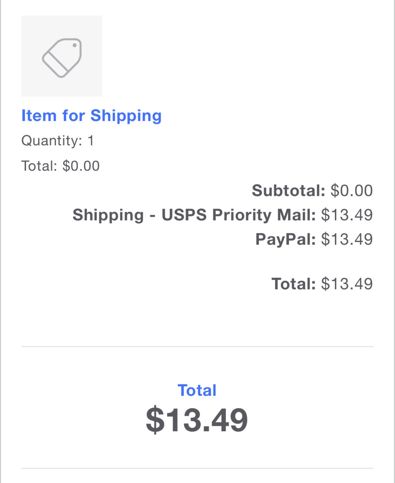Click the divider line below grand total

197,468
